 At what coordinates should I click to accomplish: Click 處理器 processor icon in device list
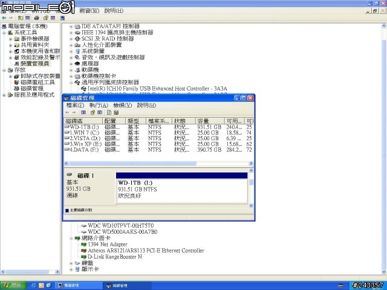77,63
